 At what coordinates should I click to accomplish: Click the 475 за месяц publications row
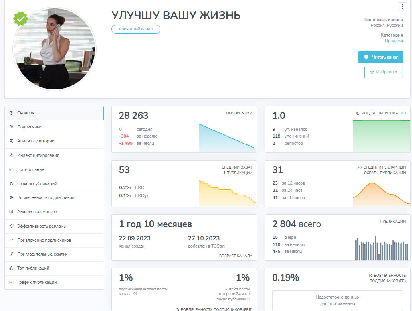287,252
